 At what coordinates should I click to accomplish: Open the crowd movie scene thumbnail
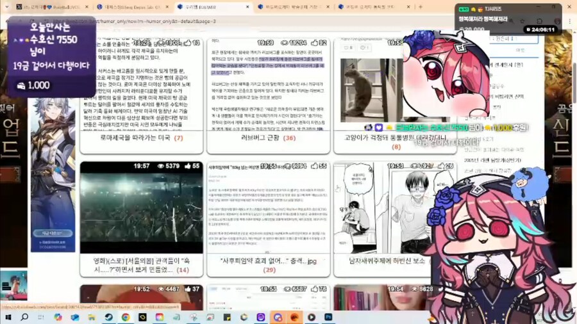pos(141,207)
